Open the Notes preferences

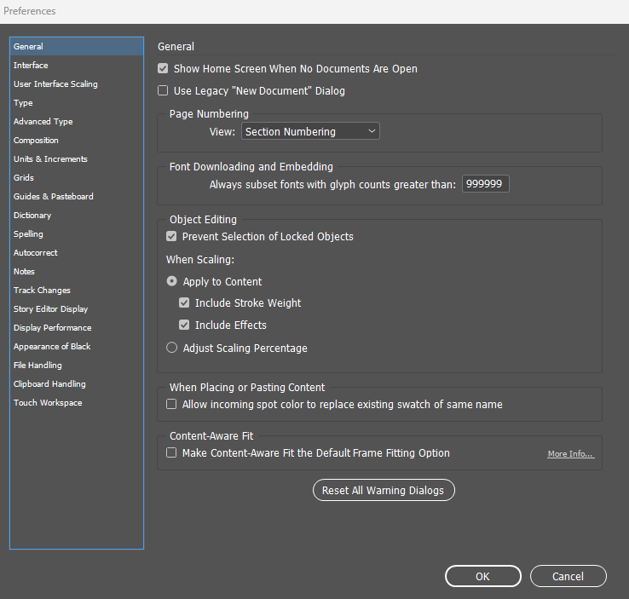[77, 272]
